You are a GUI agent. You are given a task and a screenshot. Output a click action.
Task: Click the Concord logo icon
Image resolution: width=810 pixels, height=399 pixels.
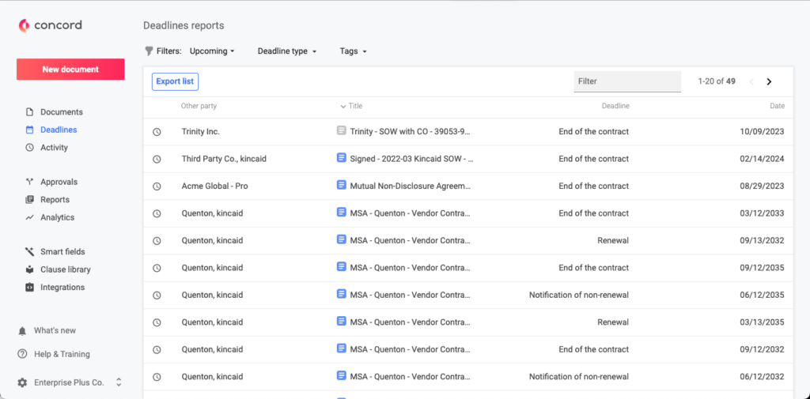pyautogui.click(x=25, y=26)
